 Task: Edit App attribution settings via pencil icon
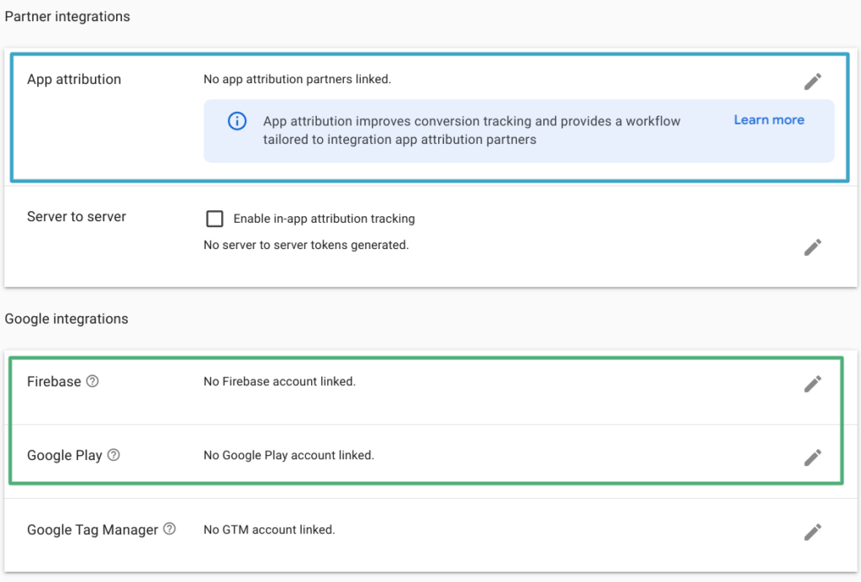click(812, 80)
